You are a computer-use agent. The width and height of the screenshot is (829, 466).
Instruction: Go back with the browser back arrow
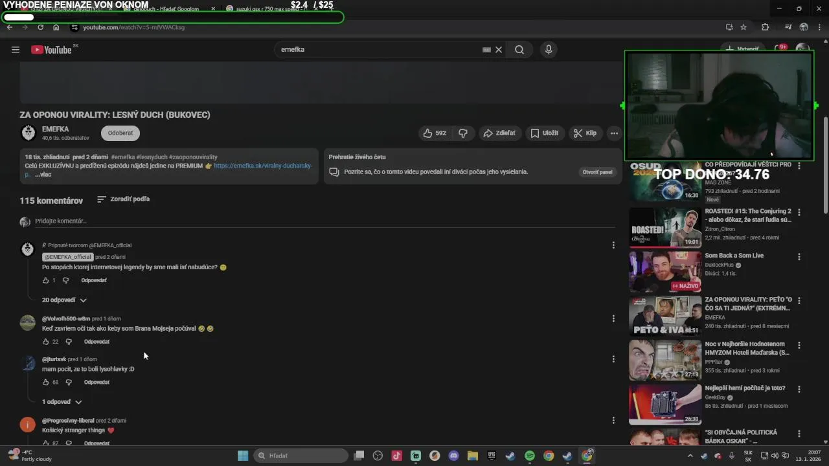pyautogui.click(x=9, y=27)
